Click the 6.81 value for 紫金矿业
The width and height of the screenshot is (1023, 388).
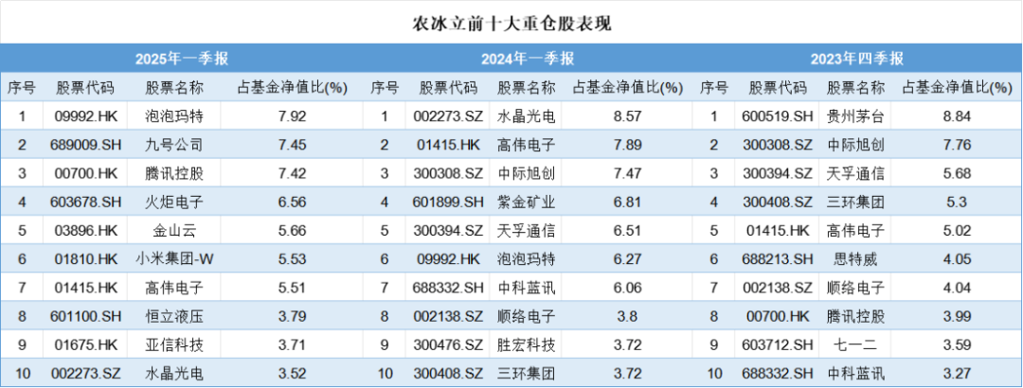pos(628,203)
